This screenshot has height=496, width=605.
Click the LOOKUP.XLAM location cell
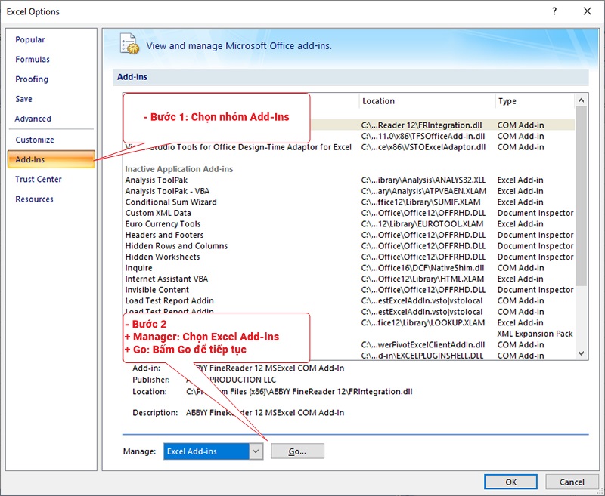423,323
